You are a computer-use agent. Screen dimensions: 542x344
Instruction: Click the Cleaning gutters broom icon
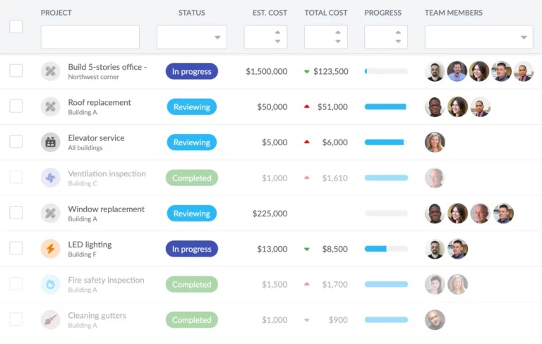click(50, 319)
